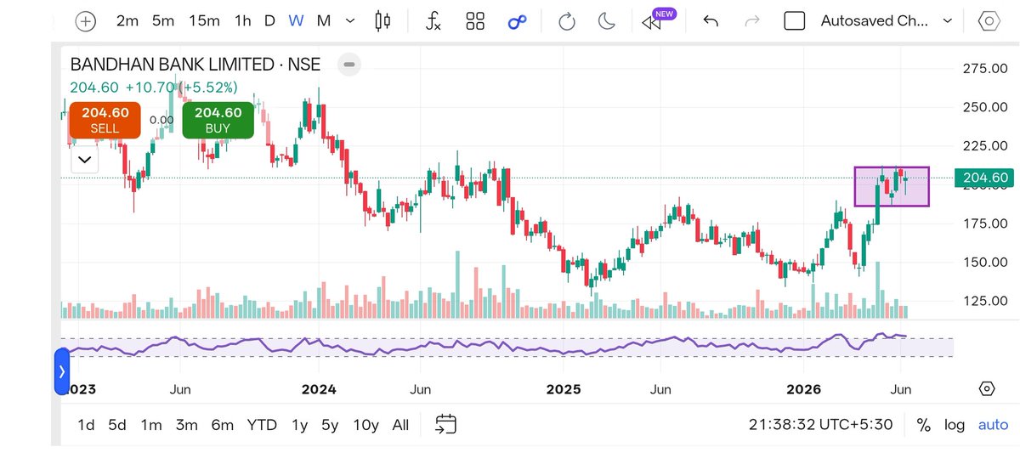Image resolution: width=1020 pixels, height=464 pixels.
Task: Open the price scale settings hexagon icon
Action: tap(987, 389)
